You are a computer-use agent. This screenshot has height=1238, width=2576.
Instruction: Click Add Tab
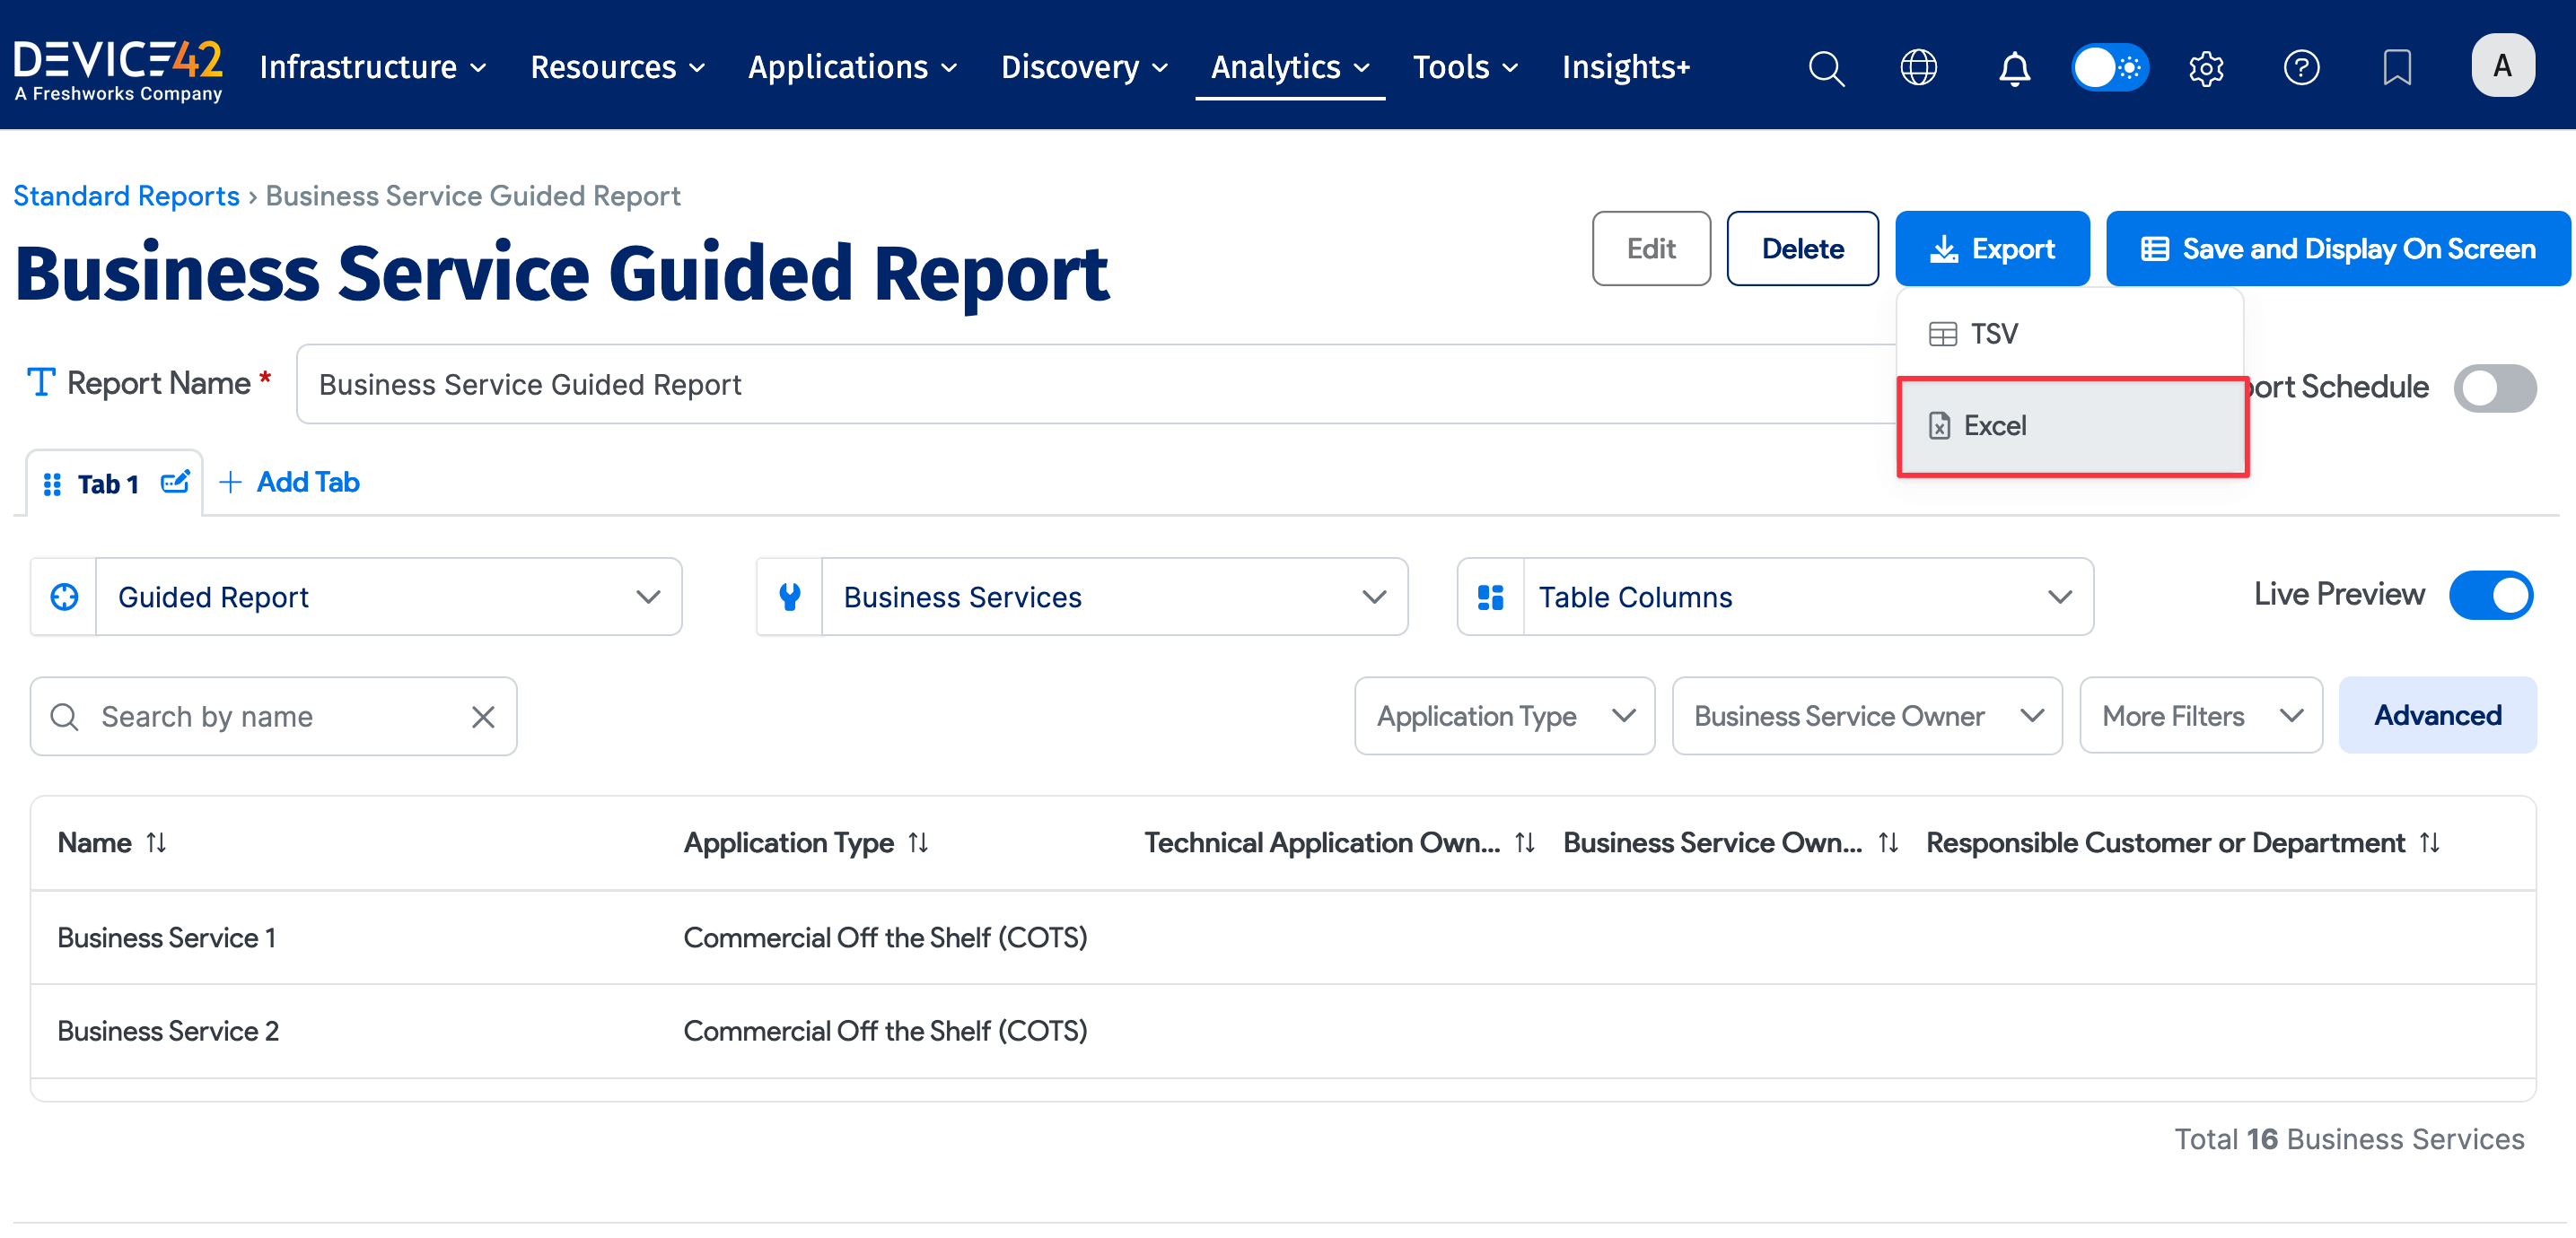pyautogui.click(x=289, y=483)
